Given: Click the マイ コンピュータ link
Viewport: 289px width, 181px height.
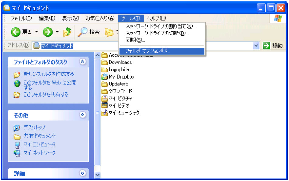Looking at the screenshot, I should (x=39, y=144).
